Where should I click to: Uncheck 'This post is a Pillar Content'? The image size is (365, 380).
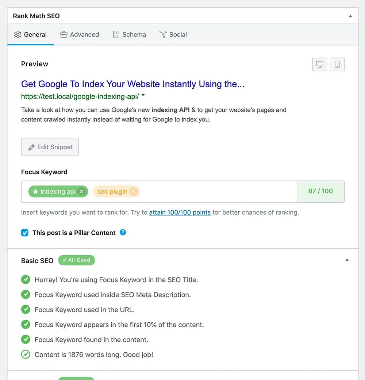pyautogui.click(x=25, y=233)
